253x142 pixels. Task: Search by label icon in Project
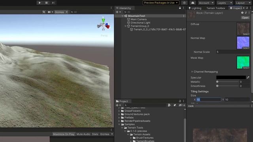(x=175, y=105)
